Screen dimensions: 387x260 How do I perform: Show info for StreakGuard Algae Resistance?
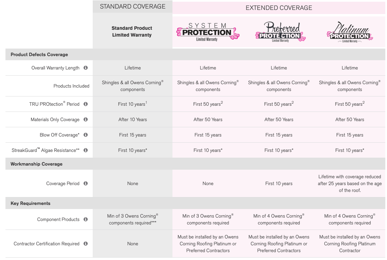[x=86, y=150]
